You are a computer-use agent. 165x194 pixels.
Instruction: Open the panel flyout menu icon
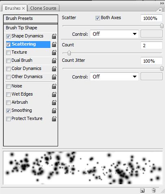162,10
